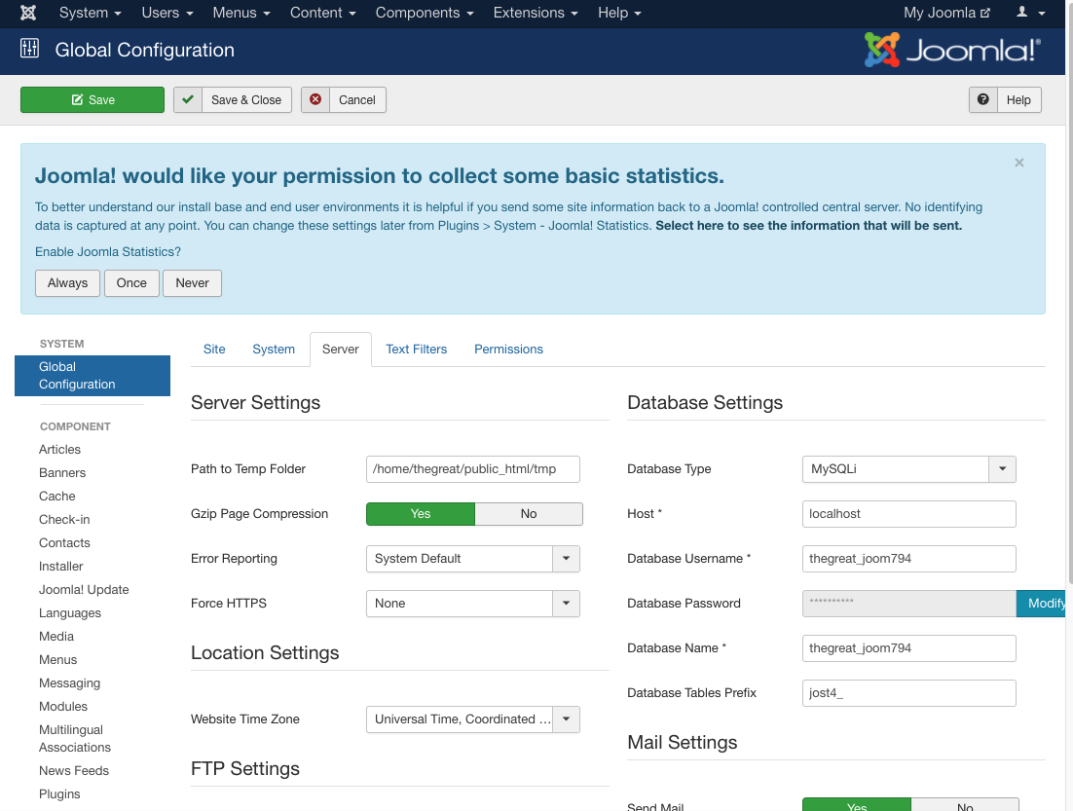Image resolution: width=1073 pixels, height=811 pixels.
Task: Expand the Content menu
Action: (x=323, y=13)
